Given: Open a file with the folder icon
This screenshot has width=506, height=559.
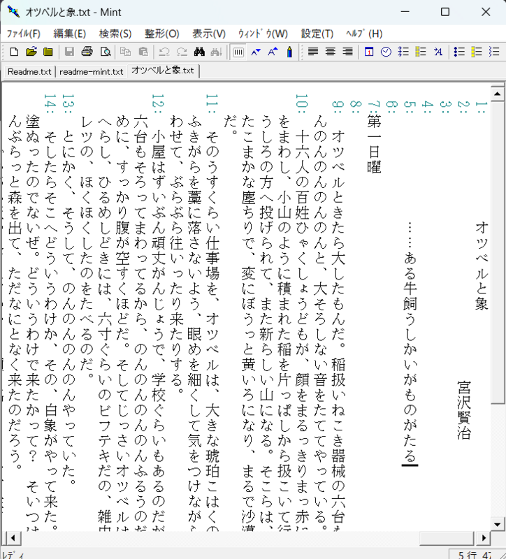Looking at the screenshot, I should point(31,52).
